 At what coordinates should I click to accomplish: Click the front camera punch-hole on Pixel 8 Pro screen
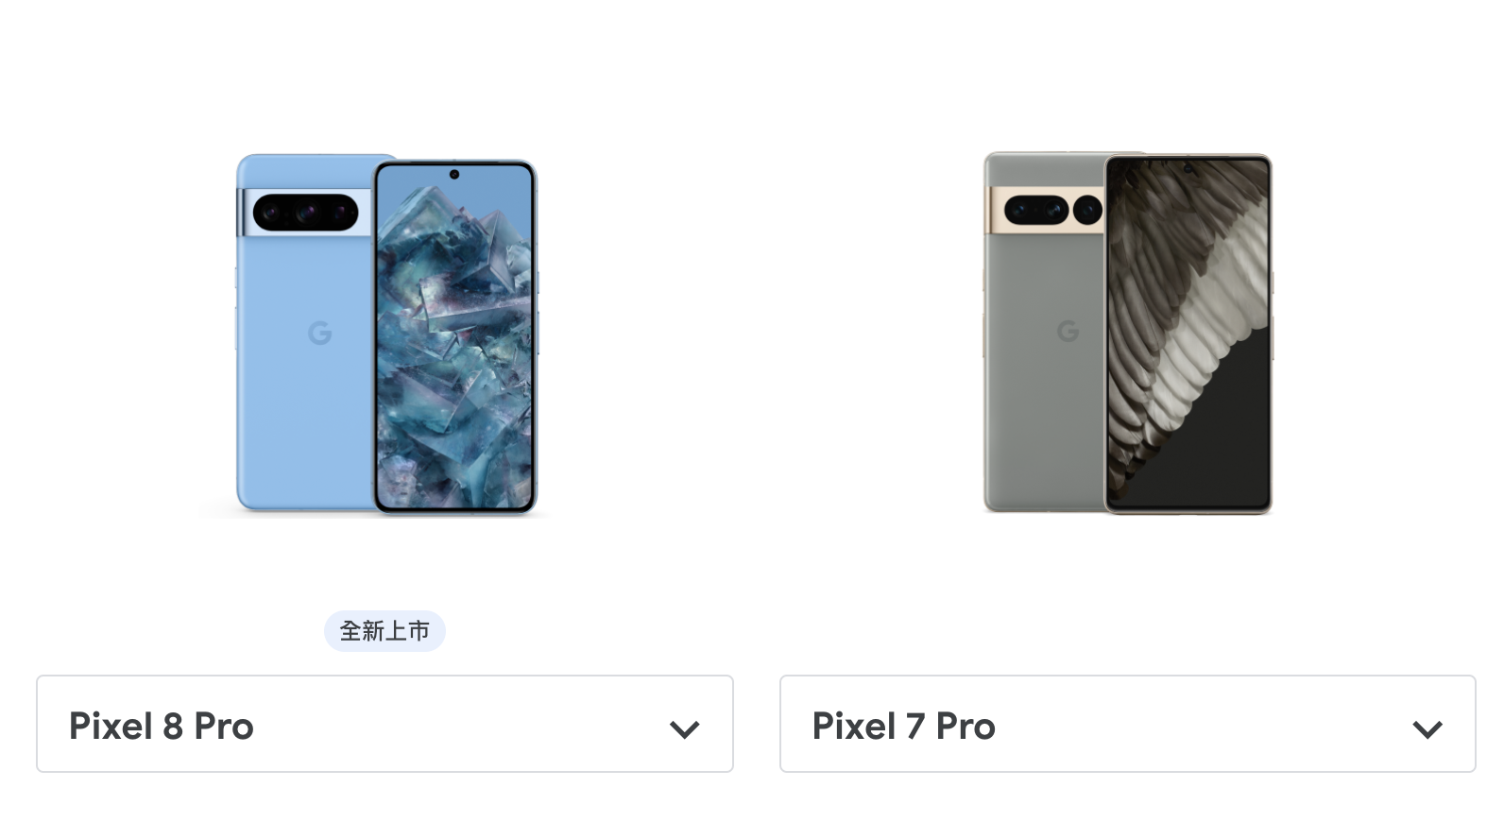coord(454,175)
